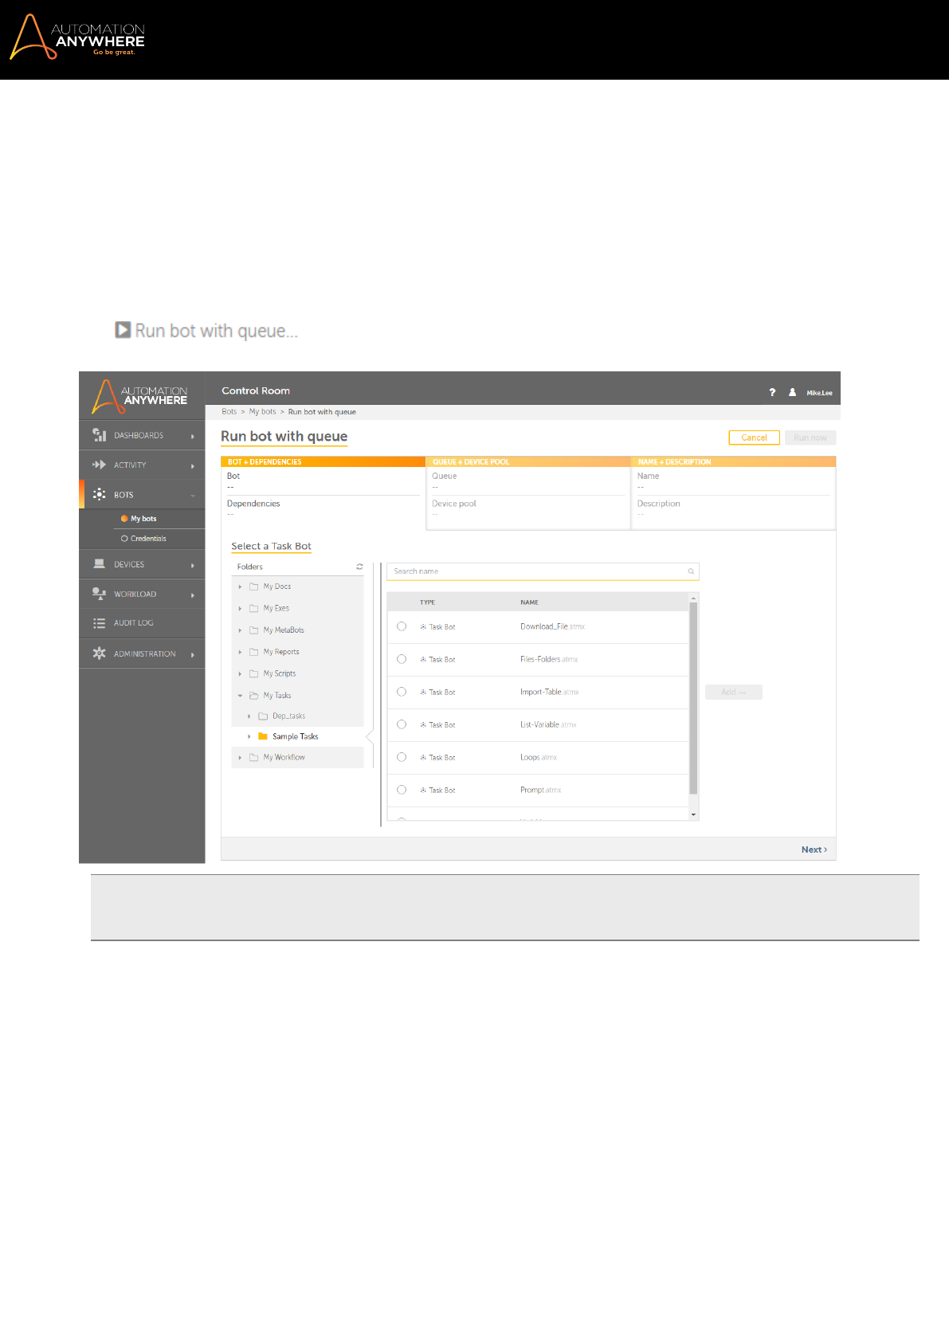Click the Mike.Lee username
Image resolution: width=949 pixels, height=1342 pixels.
[819, 393]
